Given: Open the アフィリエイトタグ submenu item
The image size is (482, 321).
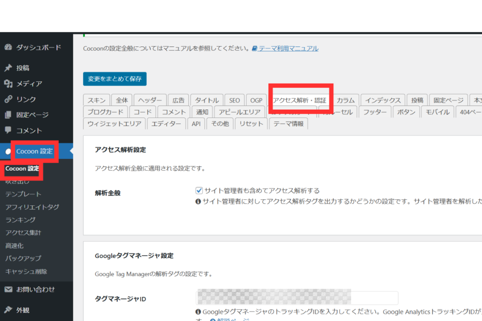Looking at the screenshot, I should click(x=32, y=207).
